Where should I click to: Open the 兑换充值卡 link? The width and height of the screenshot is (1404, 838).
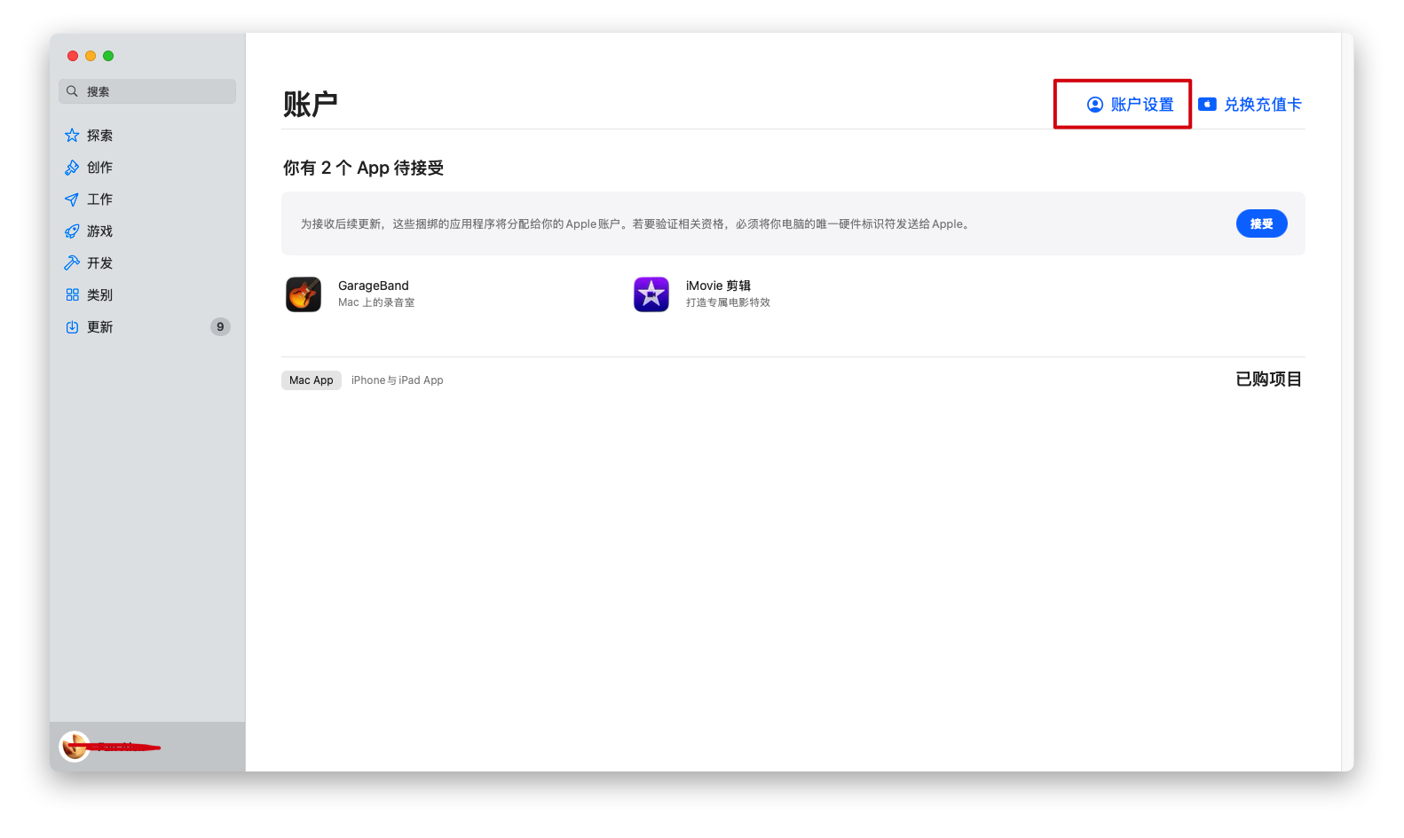coord(1250,105)
